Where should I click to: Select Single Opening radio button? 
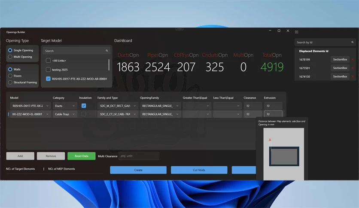click(10, 50)
